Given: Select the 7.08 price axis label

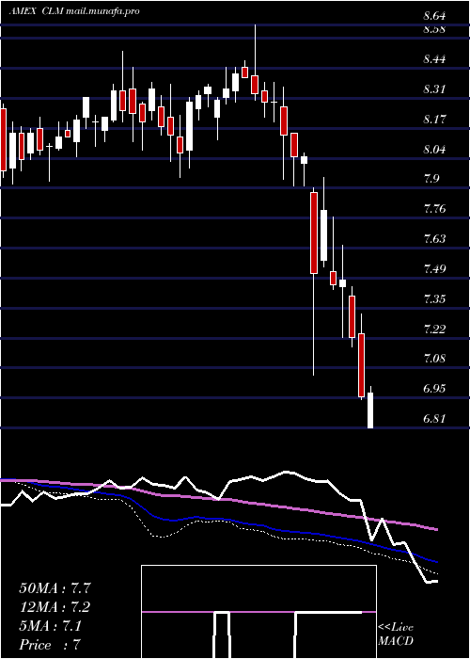Looking at the screenshot, I should [434, 359].
